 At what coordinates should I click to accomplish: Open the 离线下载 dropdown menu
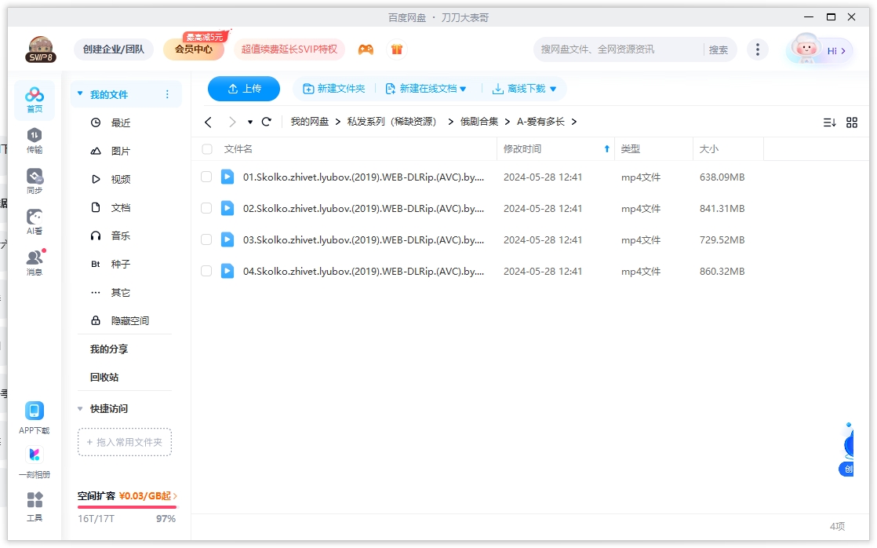(553, 89)
